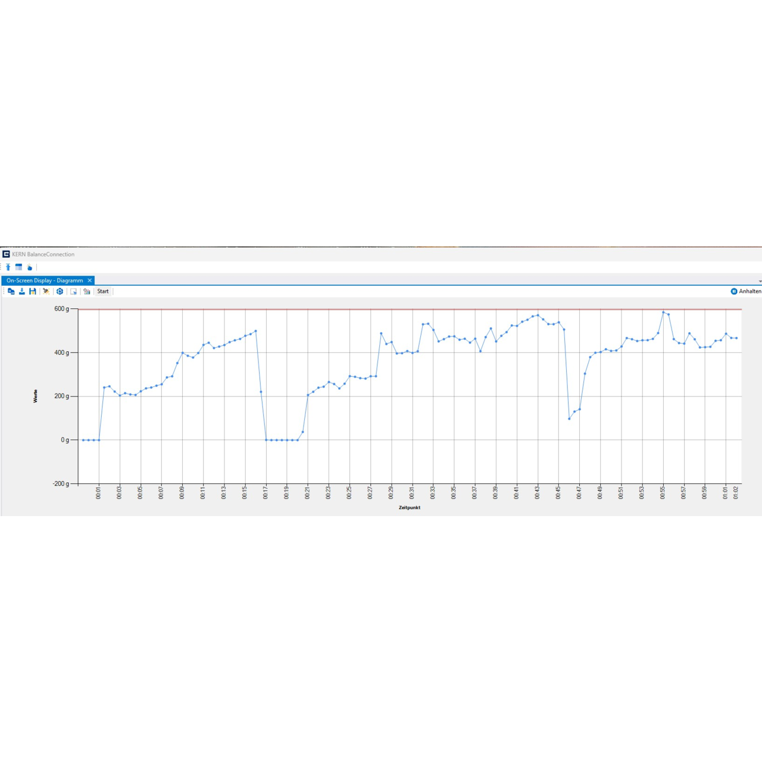The height and width of the screenshot is (762, 762).
Task: Select the peak data point near 00:55
Action: pos(663,312)
